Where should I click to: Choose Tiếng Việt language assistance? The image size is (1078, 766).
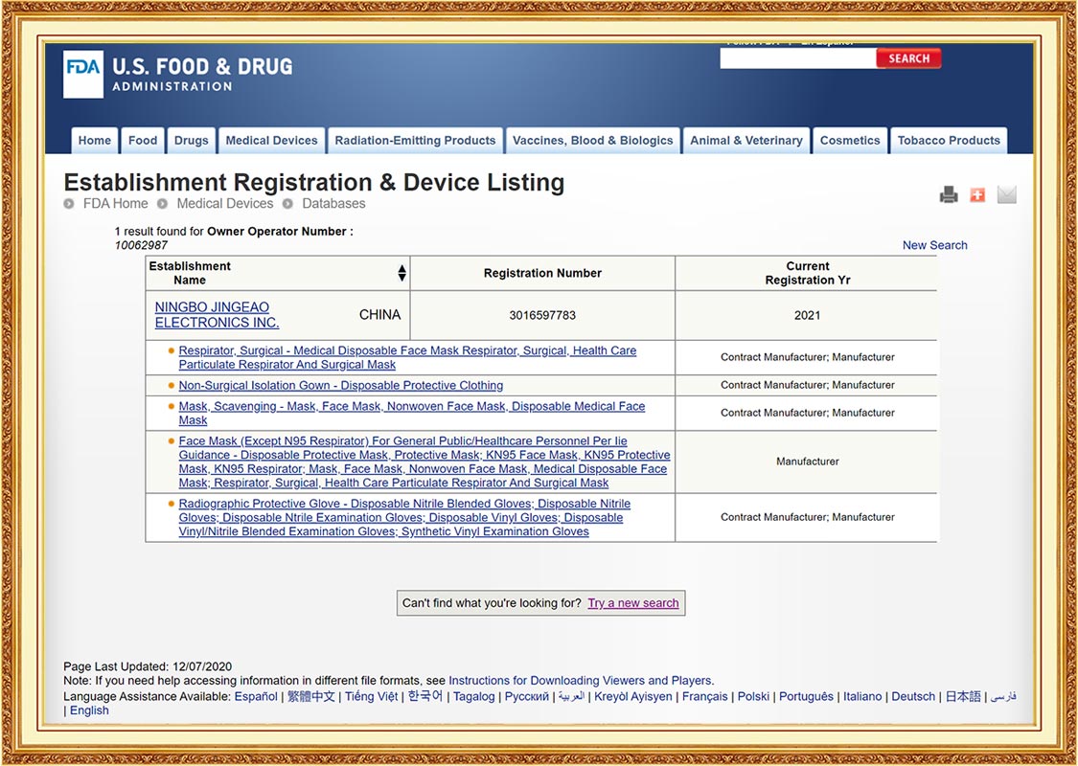pos(371,696)
